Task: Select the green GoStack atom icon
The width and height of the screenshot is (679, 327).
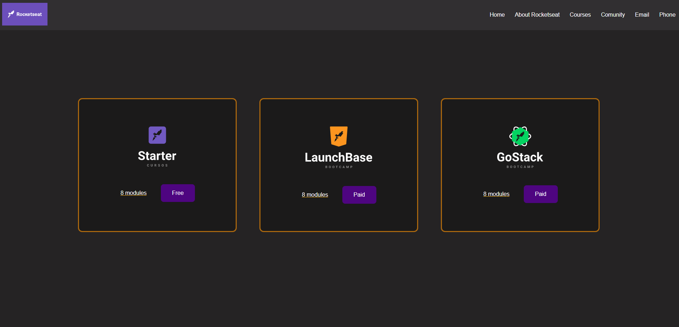Action: pyautogui.click(x=520, y=136)
